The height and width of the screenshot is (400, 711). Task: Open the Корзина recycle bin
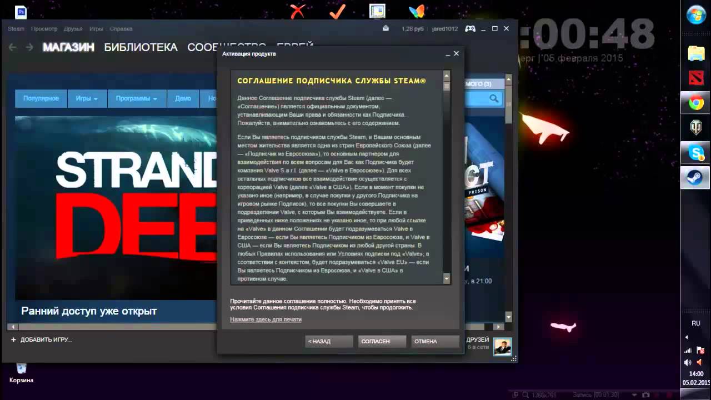[21, 373]
